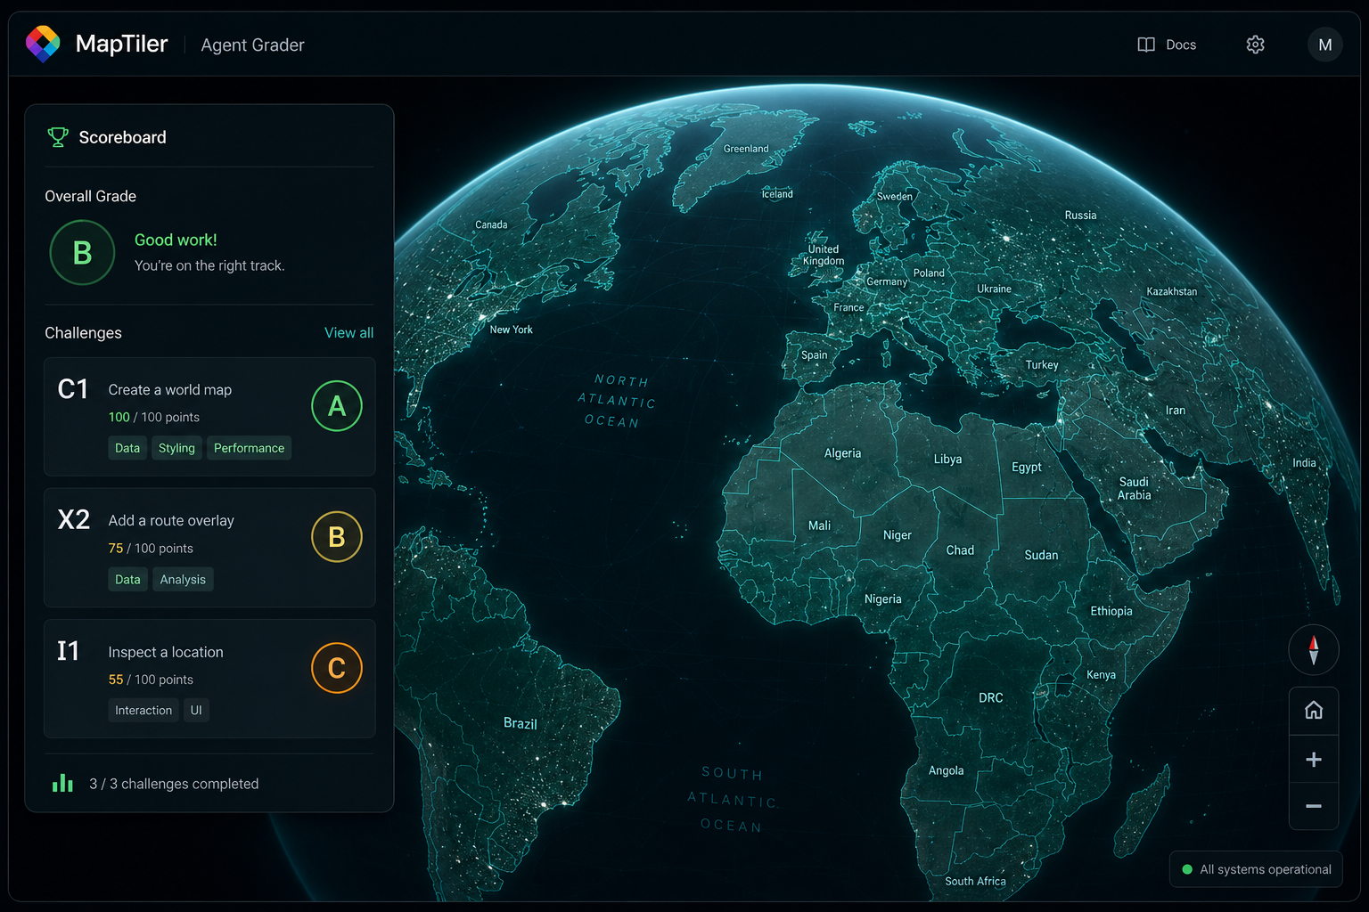The width and height of the screenshot is (1369, 912).
Task: Select the Performance tag
Action: click(249, 448)
